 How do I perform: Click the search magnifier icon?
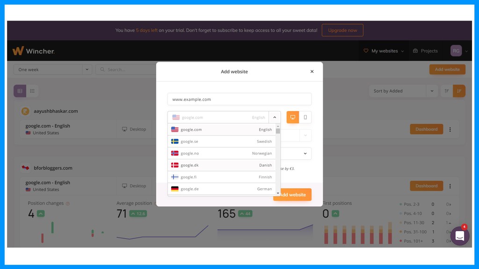[x=102, y=69]
